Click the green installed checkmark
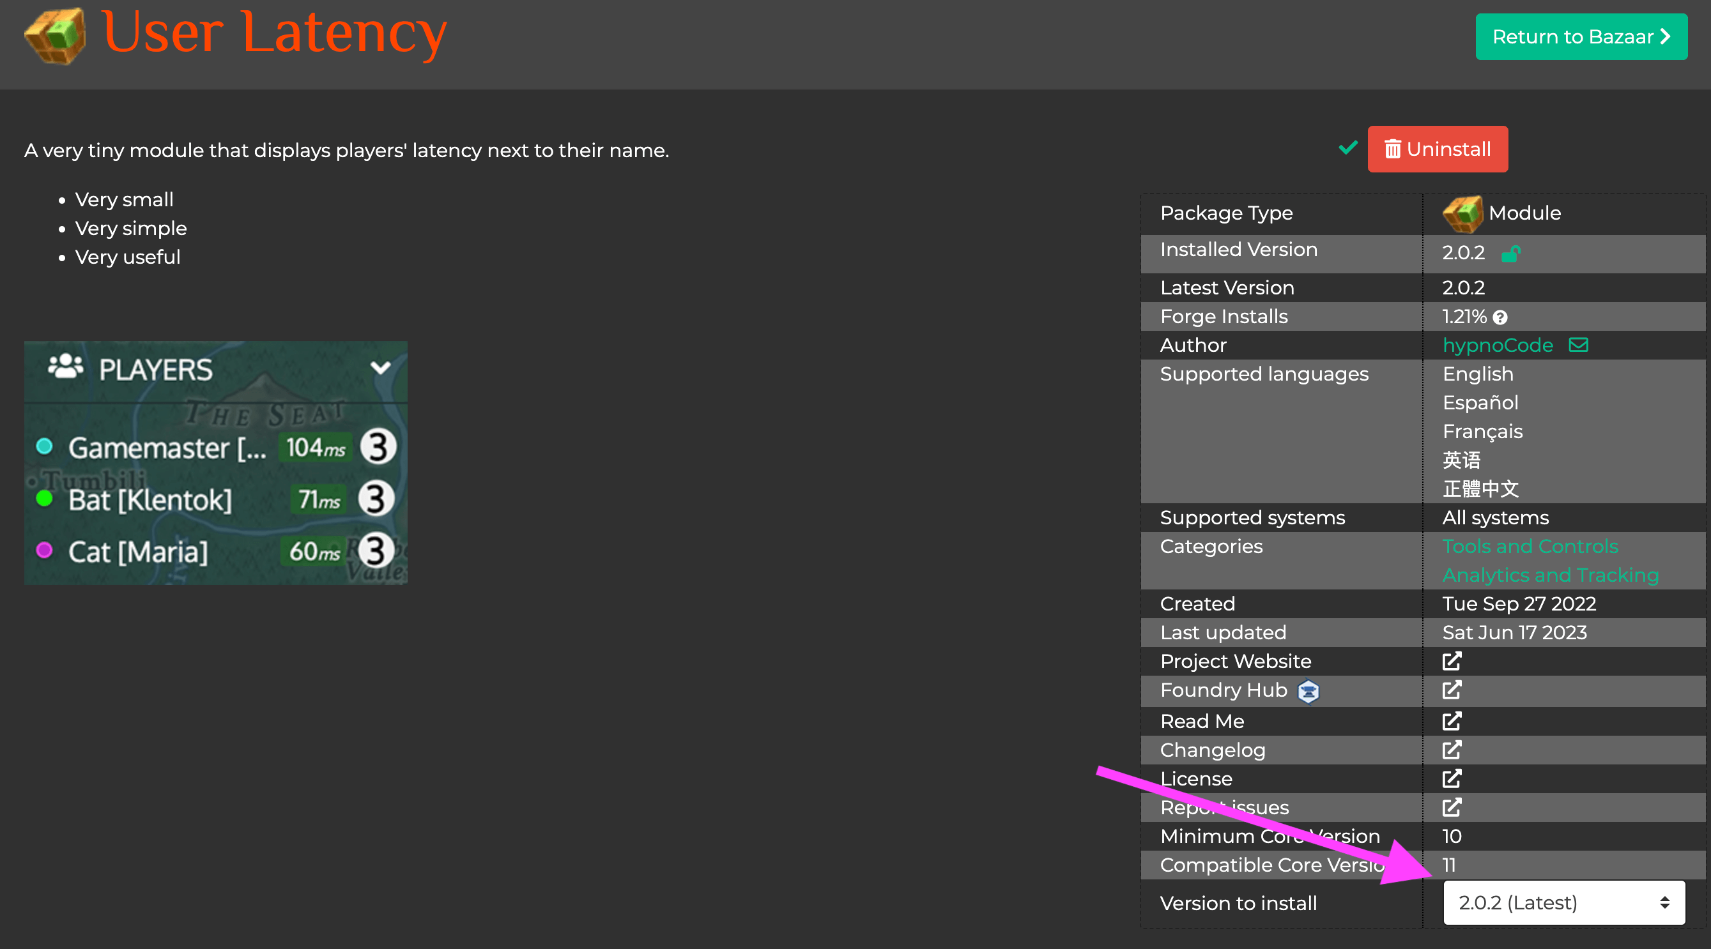The height and width of the screenshot is (949, 1711). (x=1347, y=148)
